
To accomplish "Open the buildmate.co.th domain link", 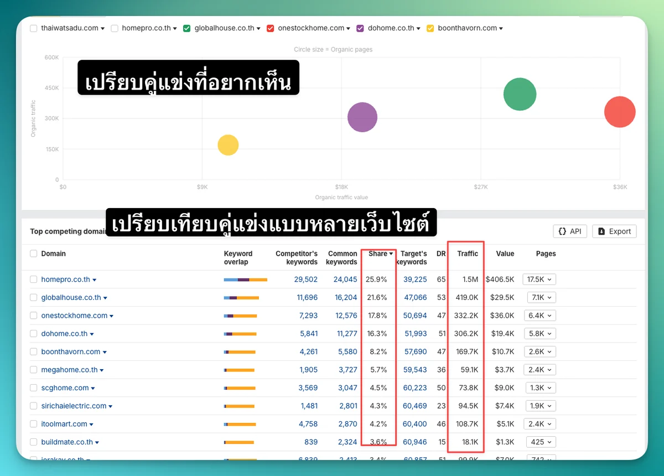I will 67,442.
